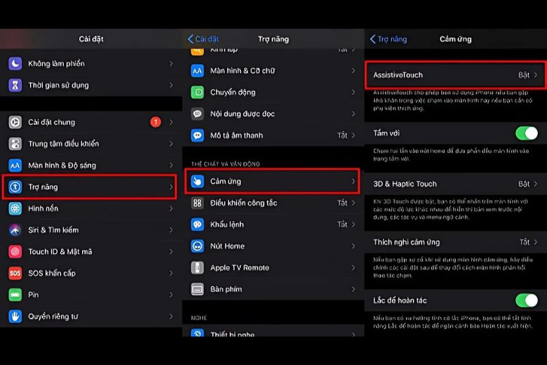Viewport: 547px width, 365px height.
Task: Tap the Thời gian sử dụng hourglass icon
Action: tap(15, 85)
